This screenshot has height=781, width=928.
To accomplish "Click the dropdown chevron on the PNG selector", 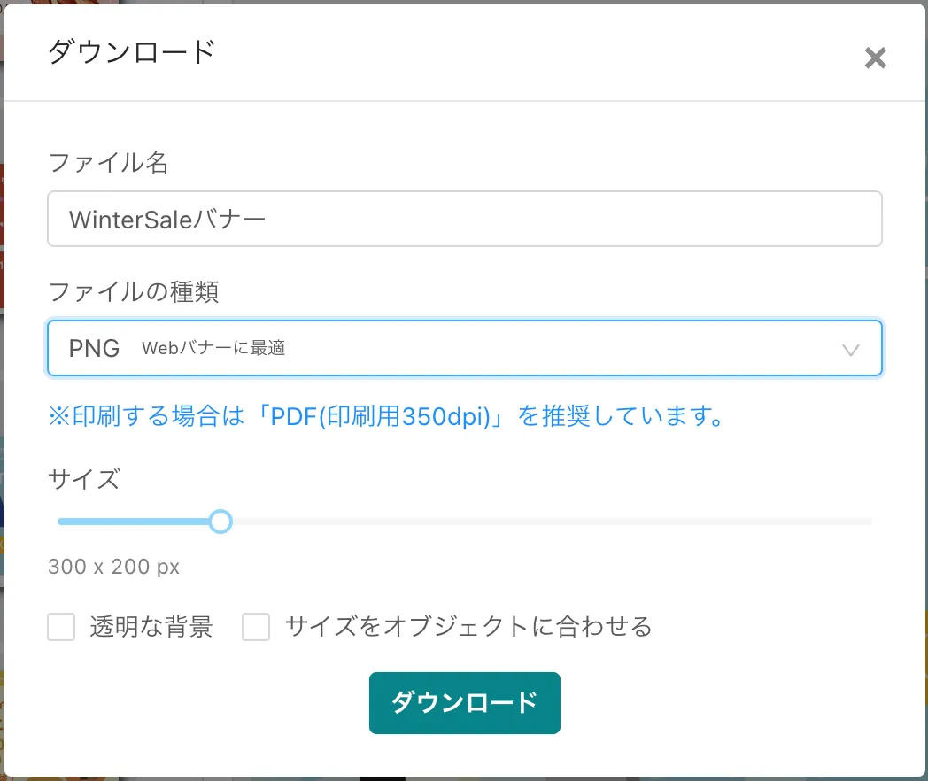I will coord(851,348).
